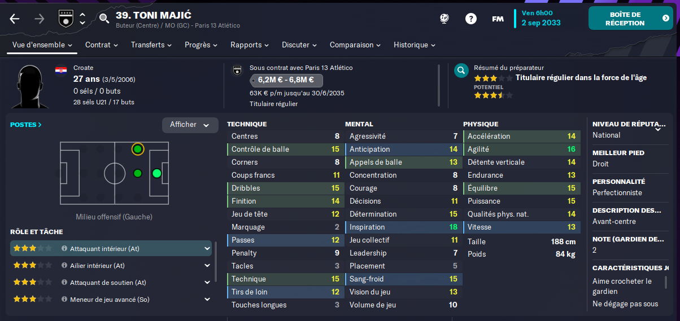Open the help question mark icon

coord(471,19)
